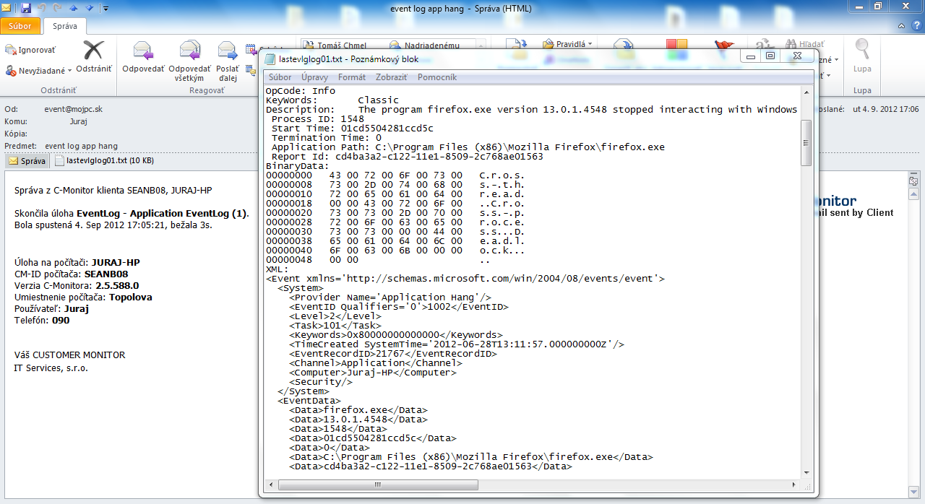Screen dimensions: 925x504
Task: Click Notepad horizontal scrollbar left arrow
Action: click(x=270, y=485)
